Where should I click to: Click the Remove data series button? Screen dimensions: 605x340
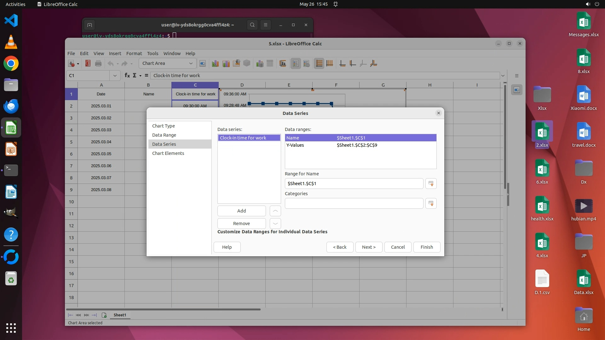[x=241, y=224]
